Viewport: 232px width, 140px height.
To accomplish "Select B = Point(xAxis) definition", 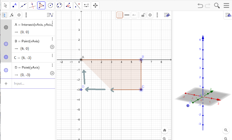I will (x=27, y=41).
